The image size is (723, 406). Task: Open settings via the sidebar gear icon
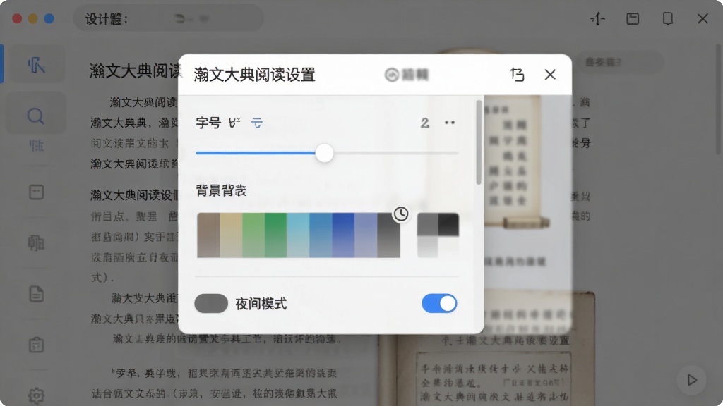tap(37, 395)
